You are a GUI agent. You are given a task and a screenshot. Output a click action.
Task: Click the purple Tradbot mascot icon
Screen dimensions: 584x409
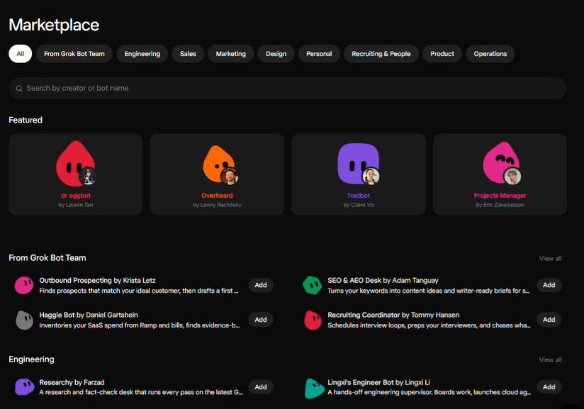click(358, 163)
